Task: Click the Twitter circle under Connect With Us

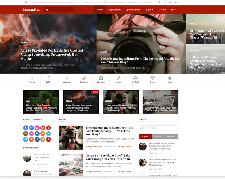Action: 49,134
